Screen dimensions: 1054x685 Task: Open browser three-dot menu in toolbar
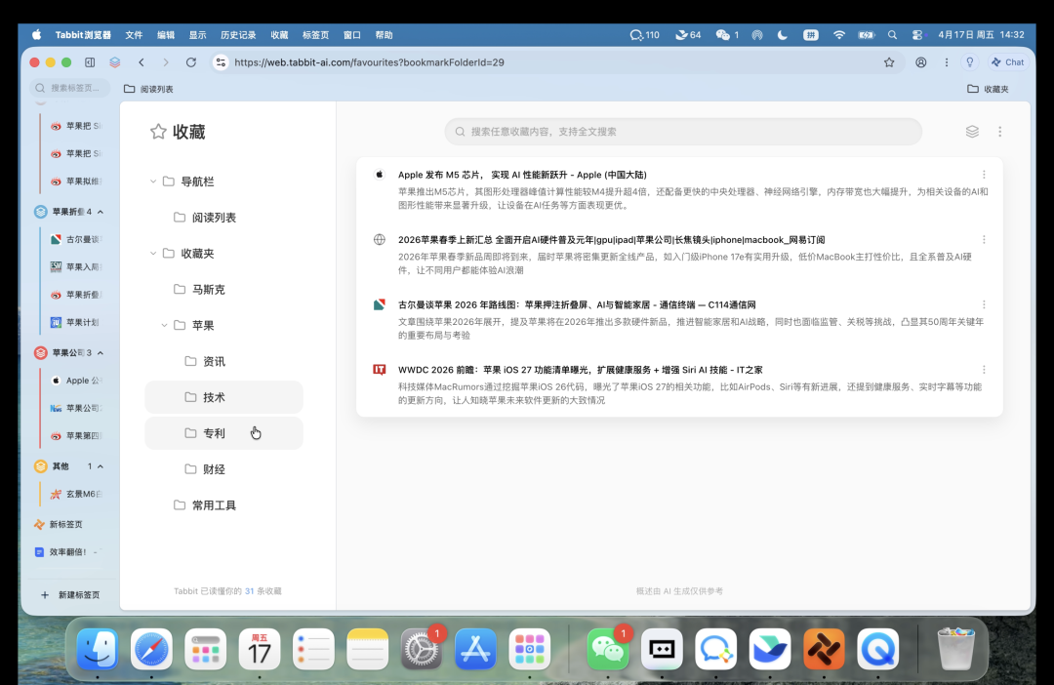click(947, 62)
